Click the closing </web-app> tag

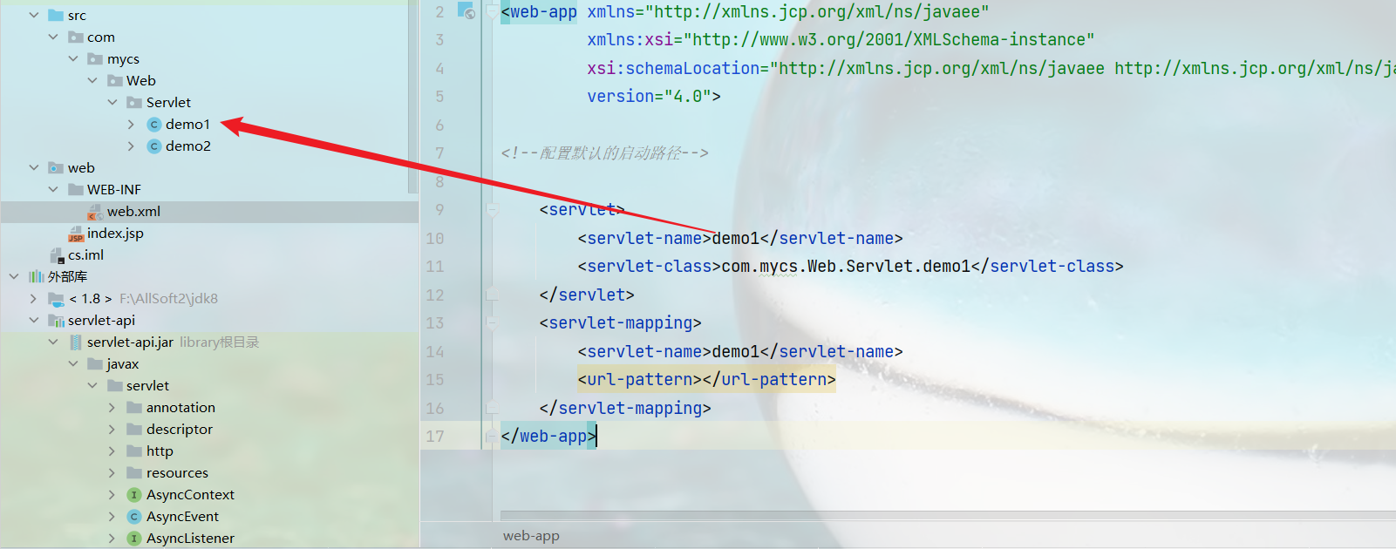[548, 437]
